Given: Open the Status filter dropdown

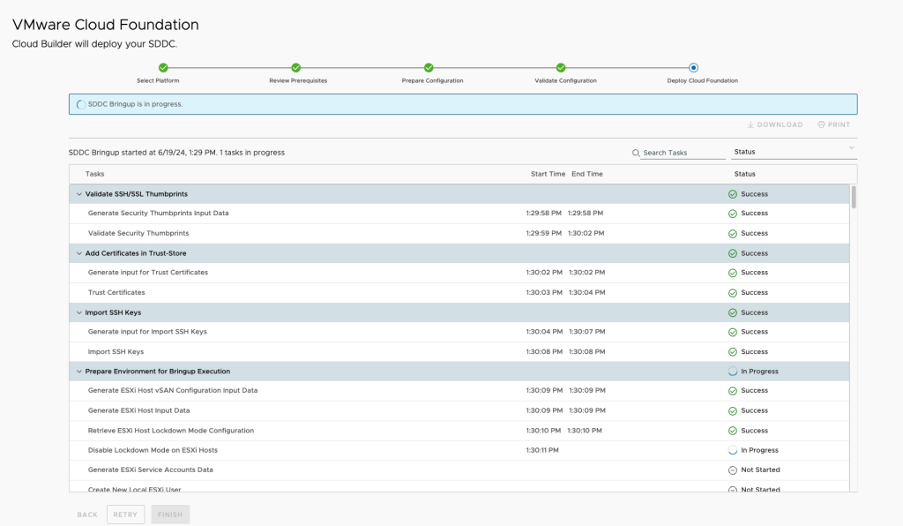Looking at the screenshot, I should 795,152.
